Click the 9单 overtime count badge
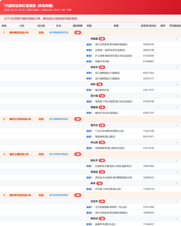This screenshot has width=181, height=226. point(78,33)
